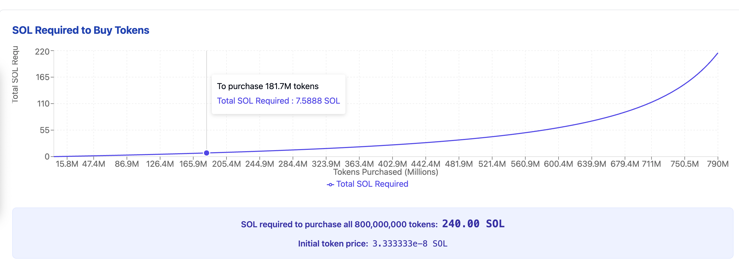Click the 711M x-axis tick label

coord(651,164)
